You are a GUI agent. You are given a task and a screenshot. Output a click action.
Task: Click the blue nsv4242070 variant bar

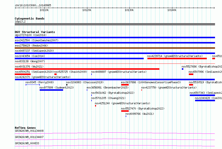115,79
